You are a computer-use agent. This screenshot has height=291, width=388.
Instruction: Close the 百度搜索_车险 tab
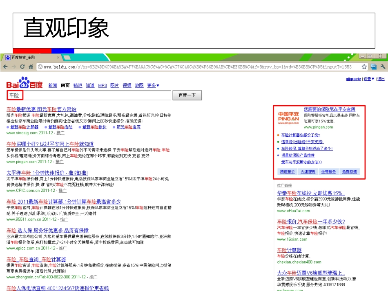(x=58, y=58)
